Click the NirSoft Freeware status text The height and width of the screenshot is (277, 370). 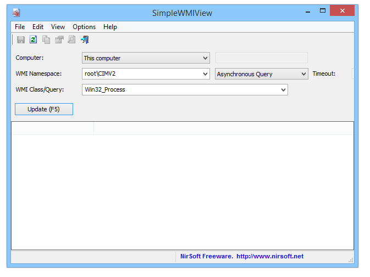coord(207,256)
